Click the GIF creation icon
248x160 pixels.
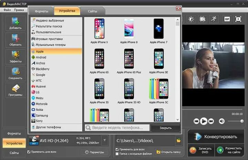coord(227,19)
